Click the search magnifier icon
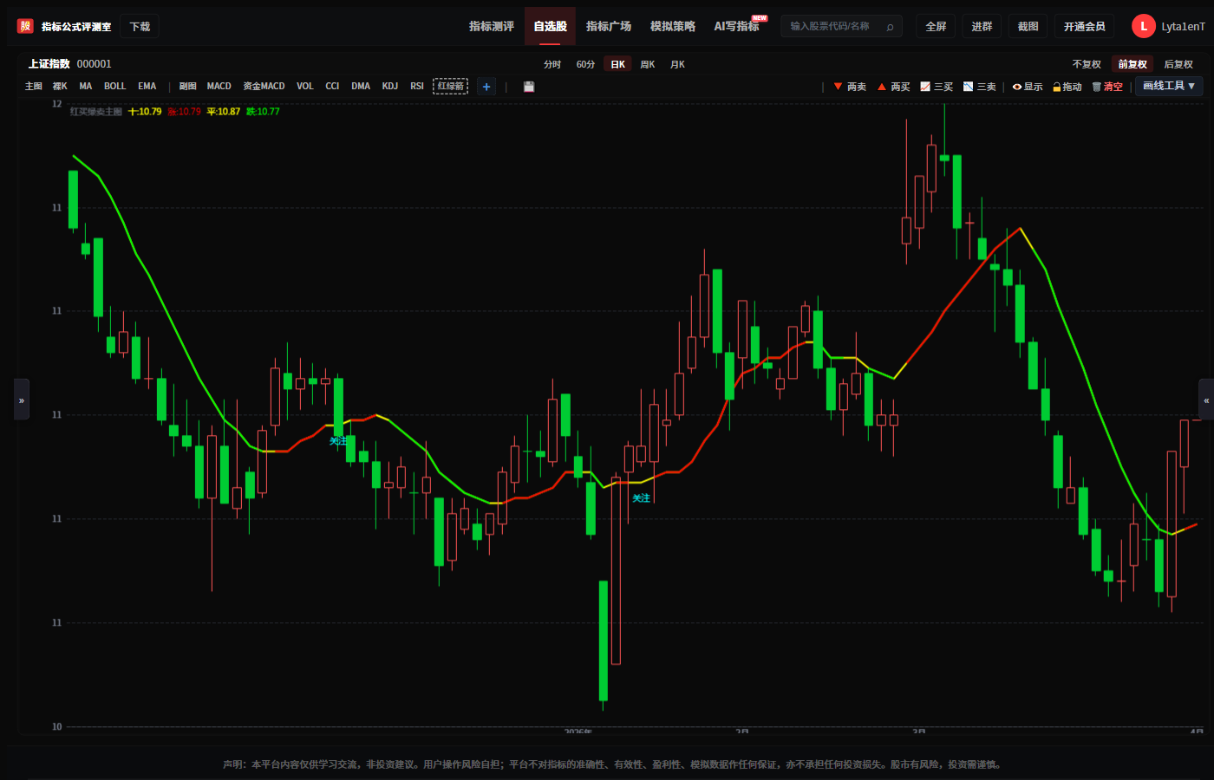Screen dimensions: 1214x780 (890, 27)
